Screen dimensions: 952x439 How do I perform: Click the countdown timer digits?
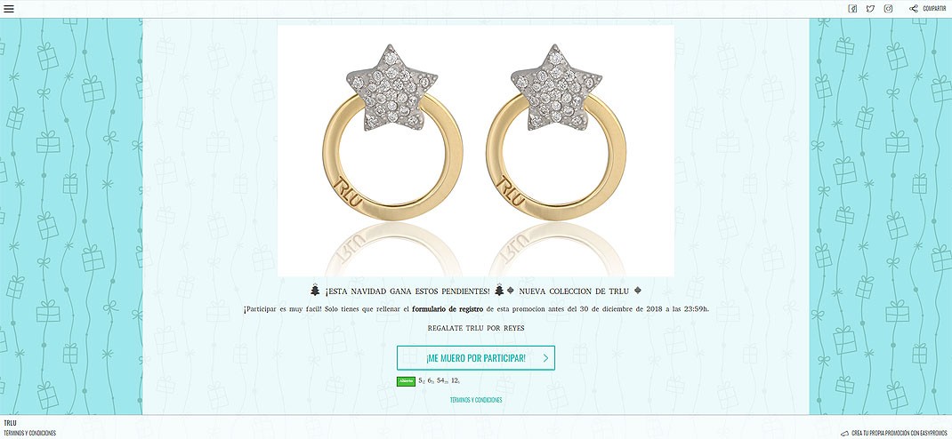[439, 380]
